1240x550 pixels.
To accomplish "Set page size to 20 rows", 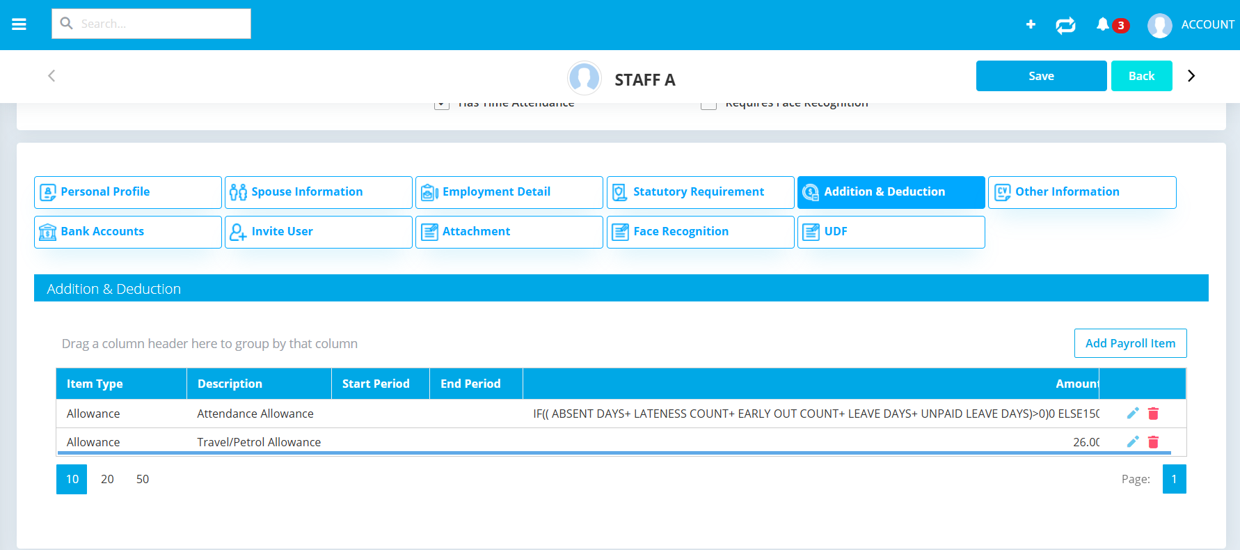I will pyautogui.click(x=107, y=479).
